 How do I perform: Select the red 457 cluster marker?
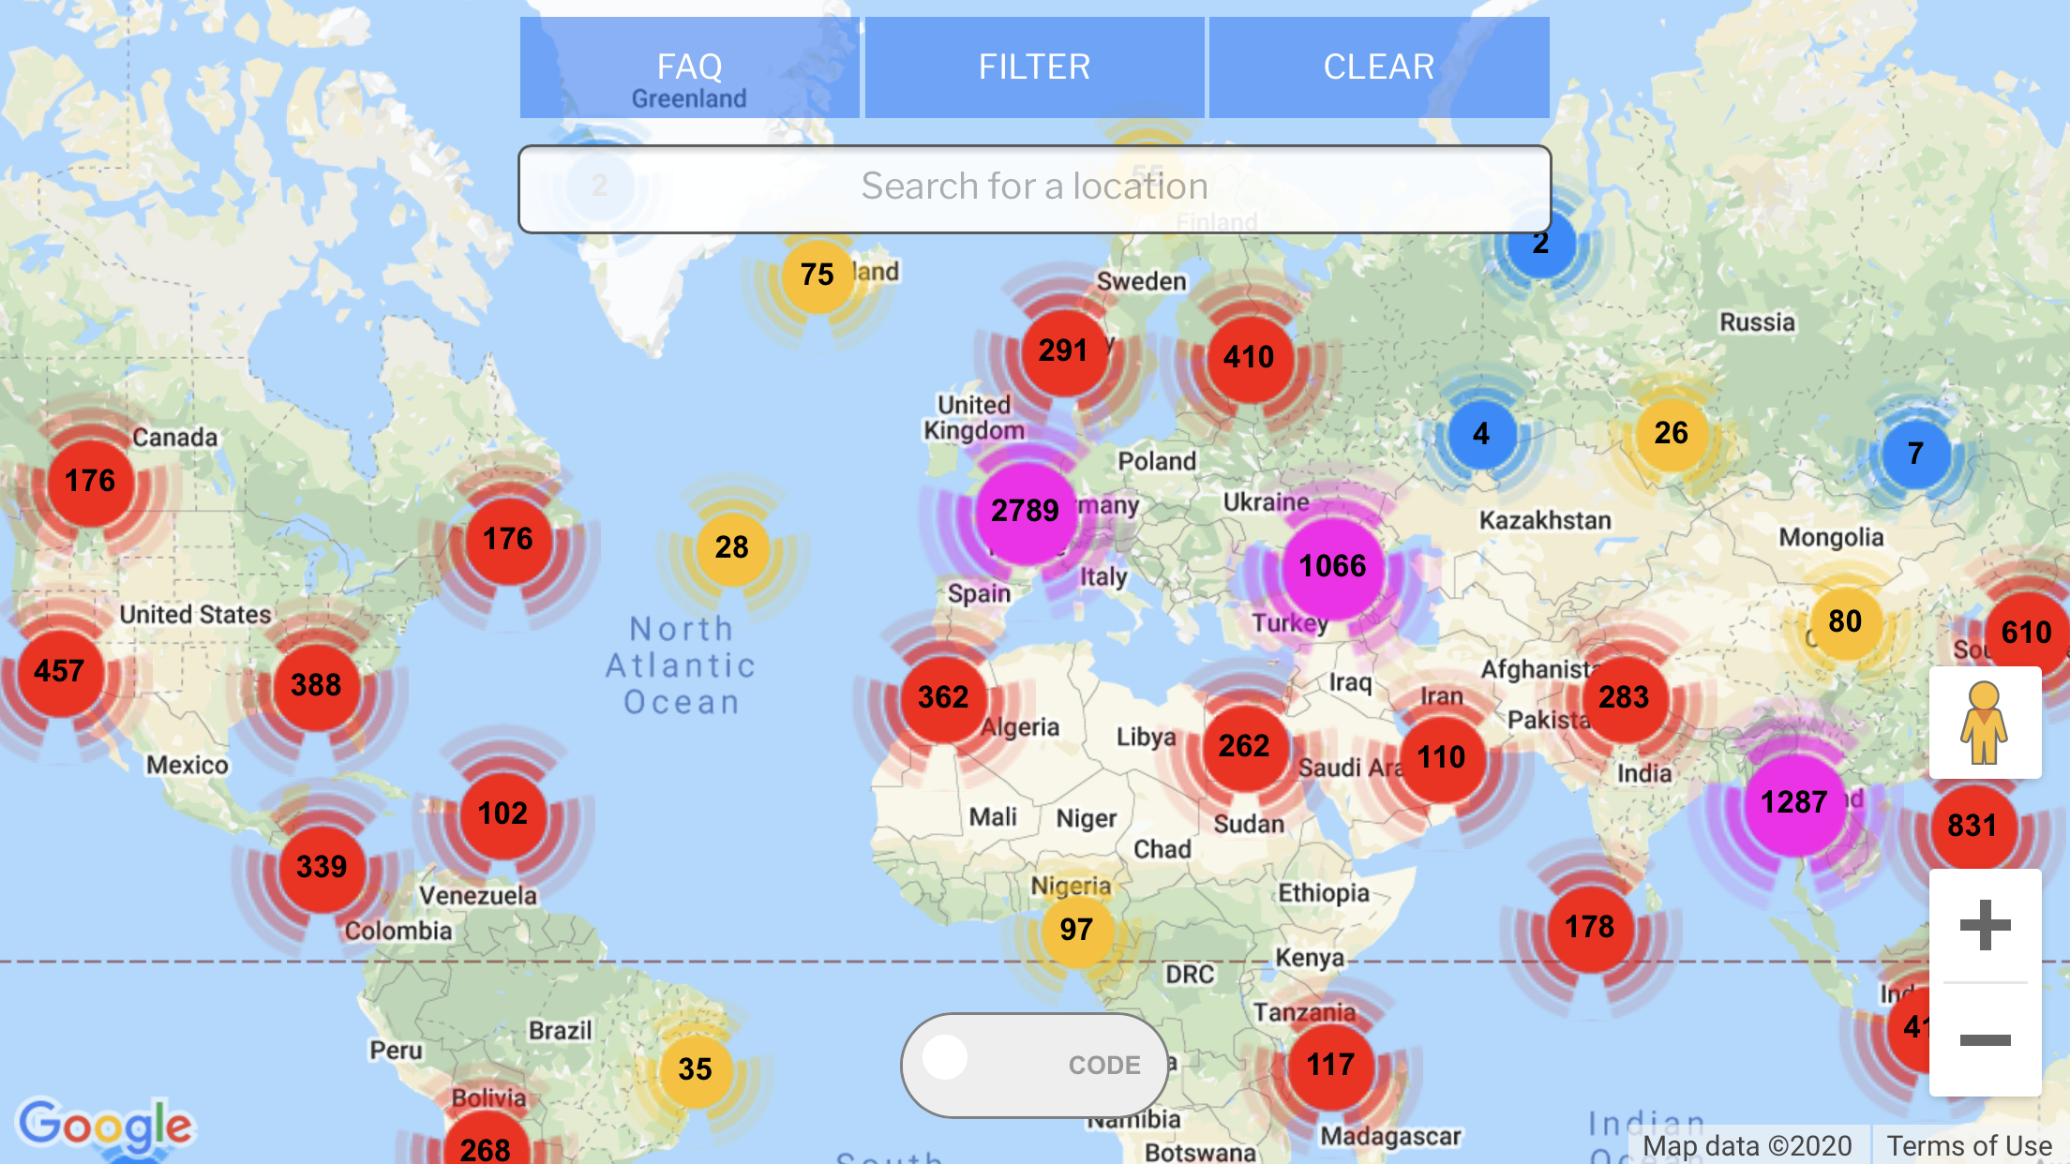tap(59, 672)
